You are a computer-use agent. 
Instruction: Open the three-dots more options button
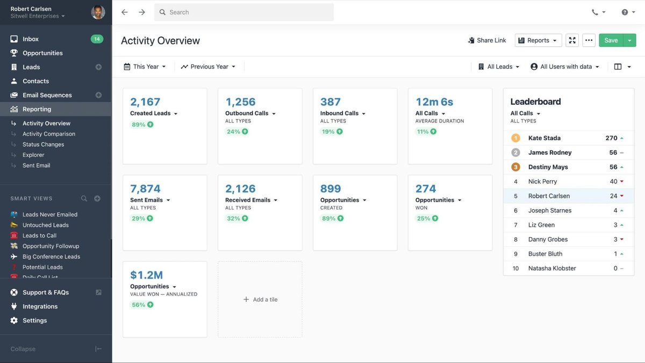(x=589, y=40)
